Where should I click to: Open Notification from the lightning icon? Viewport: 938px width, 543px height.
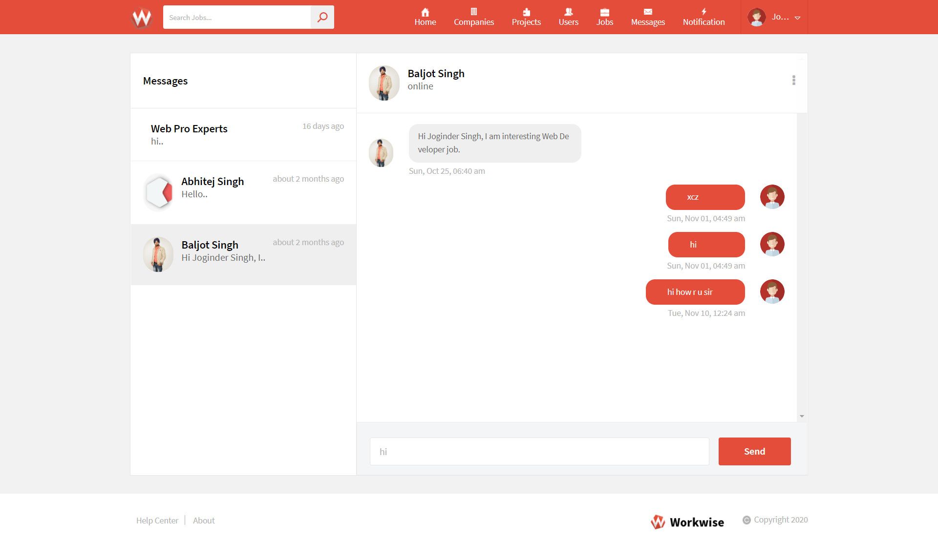click(703, 17)
